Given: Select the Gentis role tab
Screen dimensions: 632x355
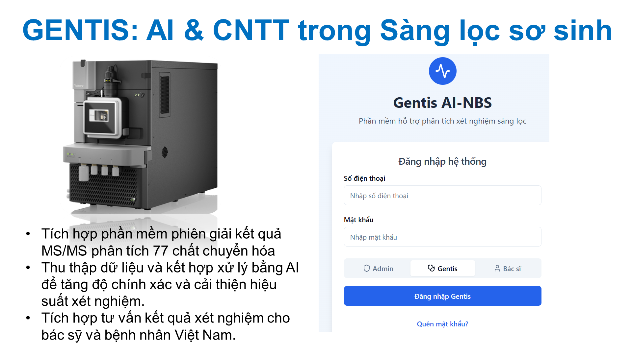Looking at the screenshot, I should click(x=442, y=269).
